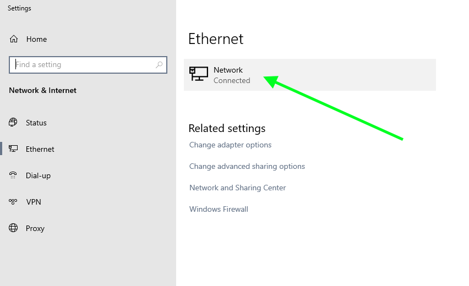Select the Dial-up icon in sidebar
Viewport: 469px width, 286px height.
[x=13, y=175]
